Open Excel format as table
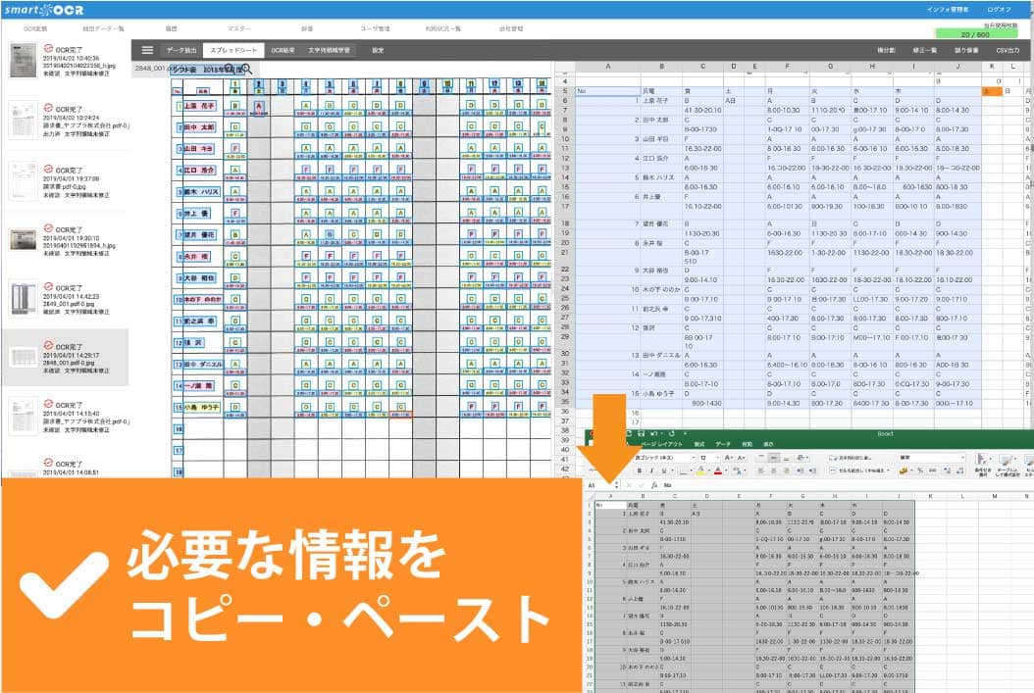Screen dimensions: 1034x693 1007,464
